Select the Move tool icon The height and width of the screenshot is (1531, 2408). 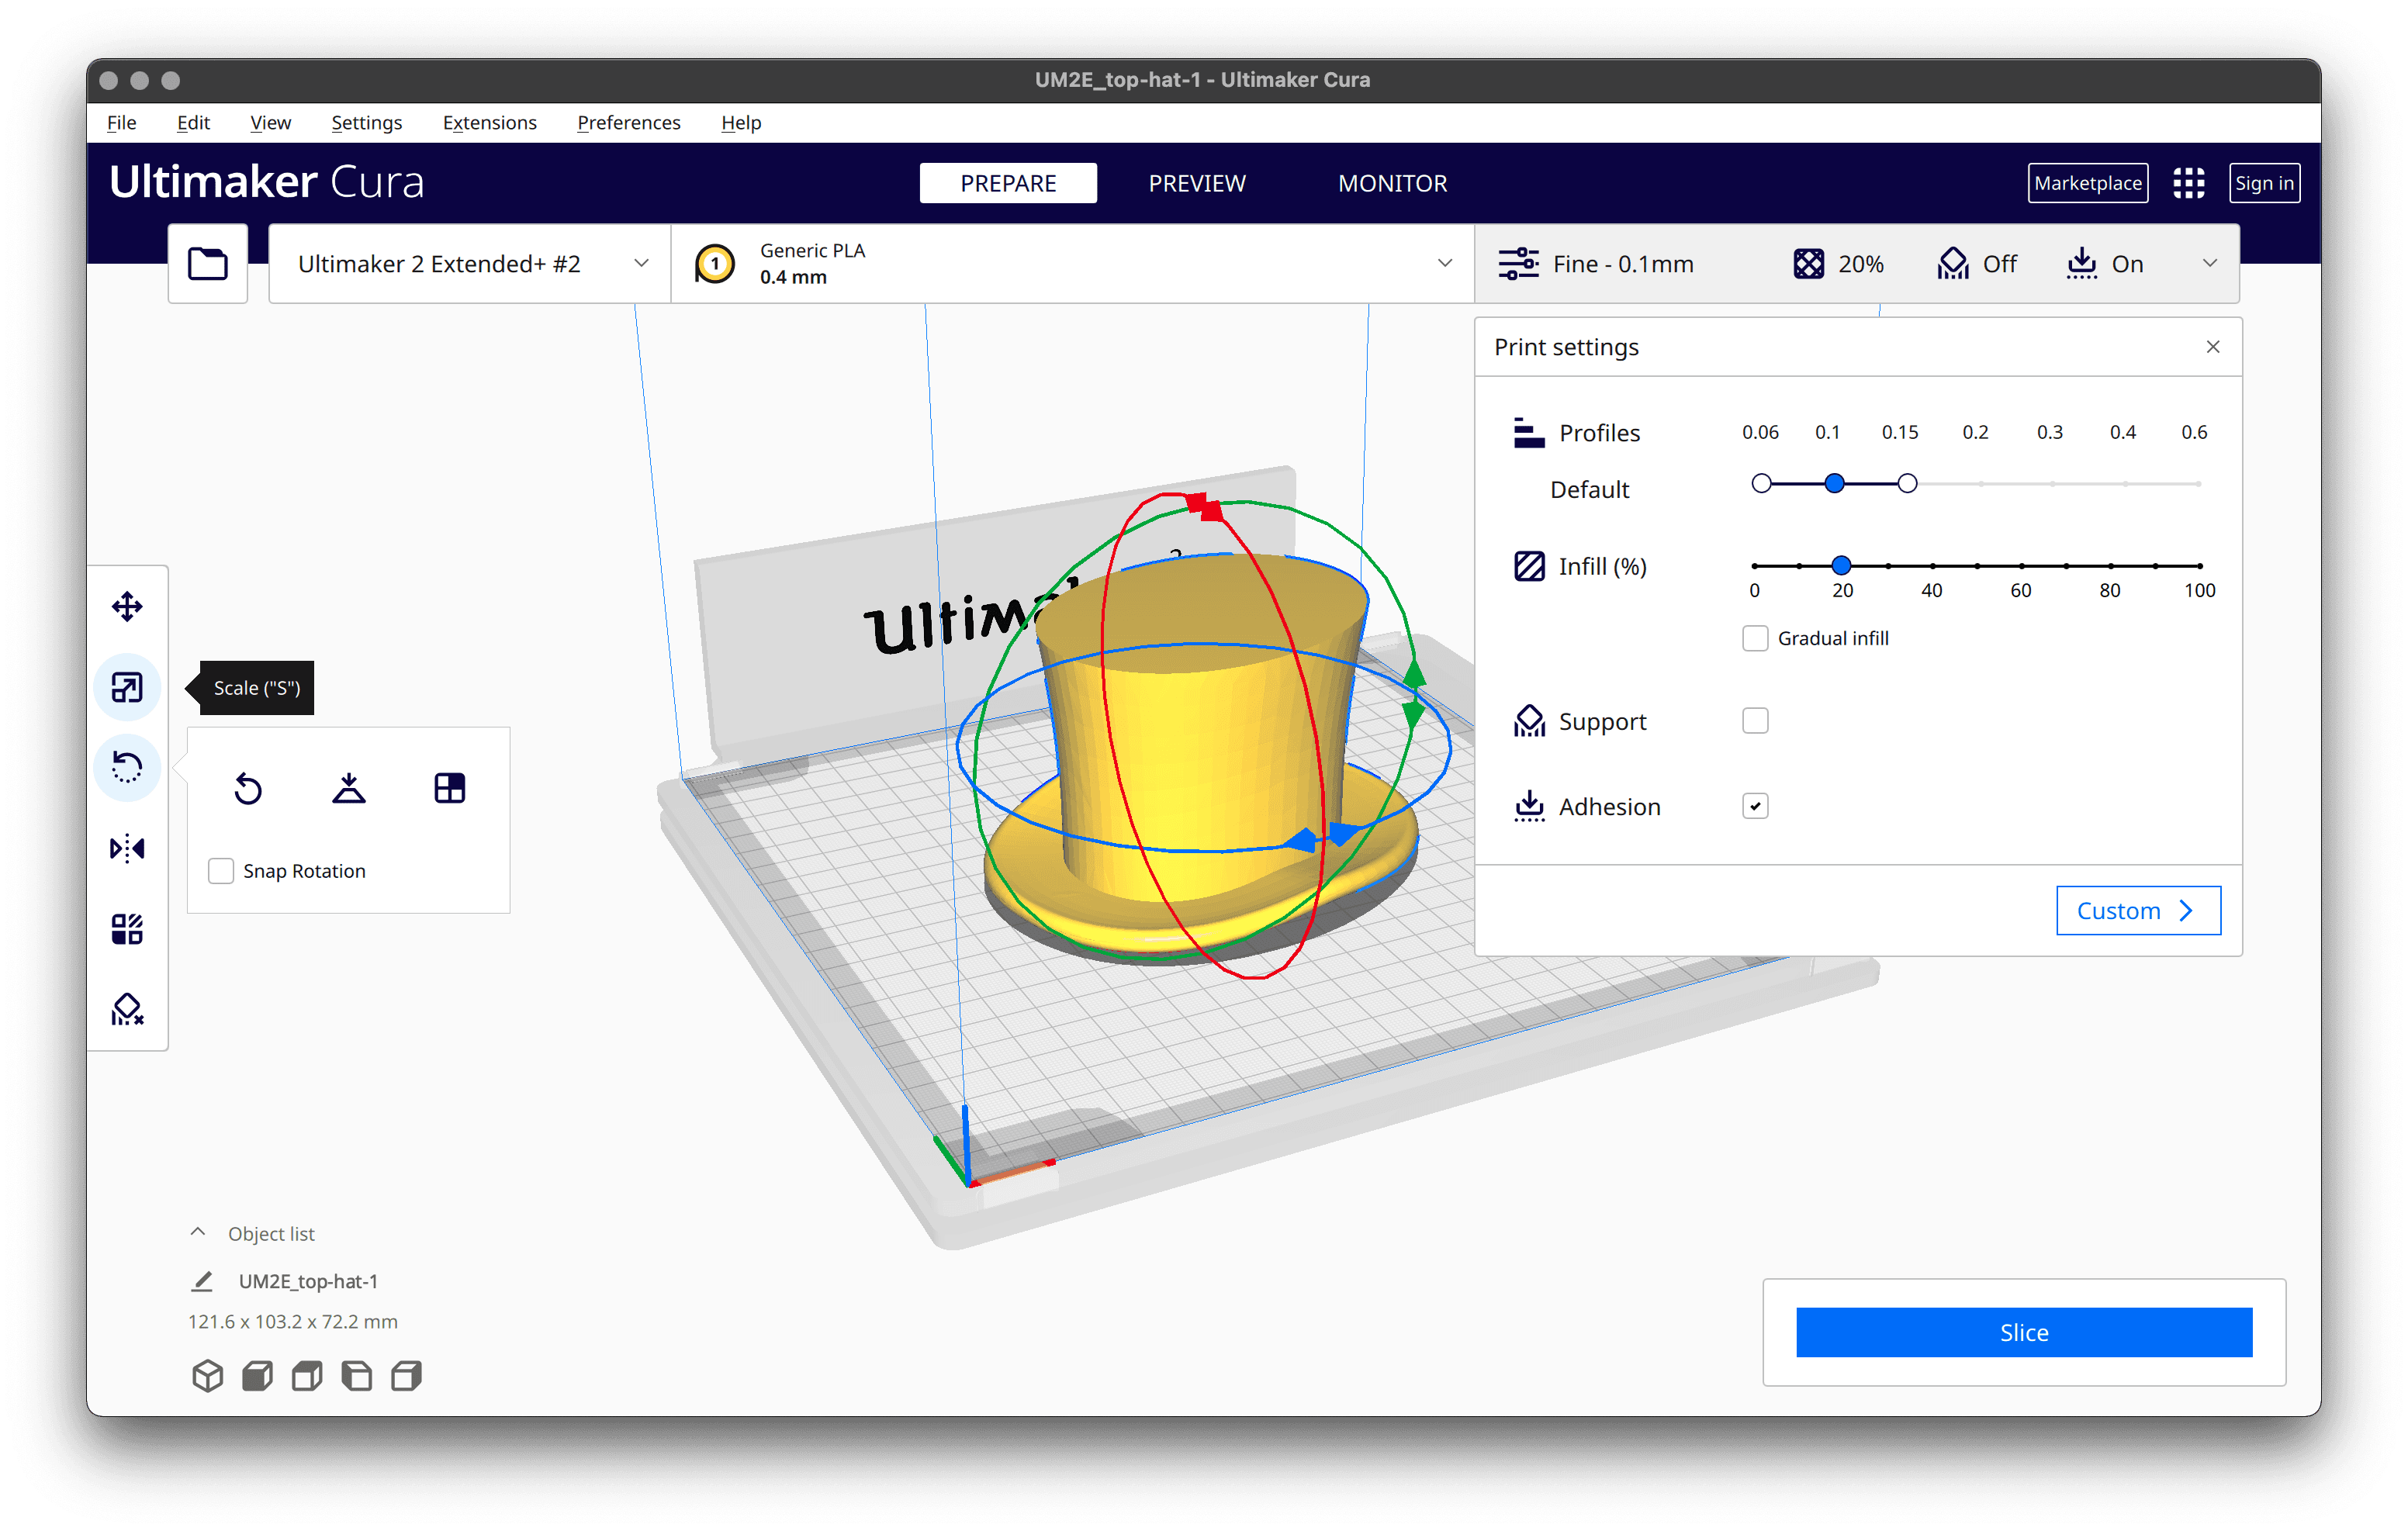[127, 607]
